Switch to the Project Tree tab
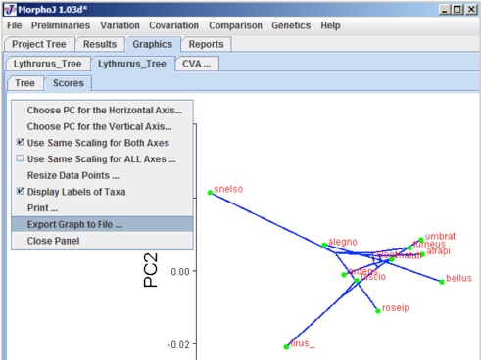 click(x=39, y=44)
